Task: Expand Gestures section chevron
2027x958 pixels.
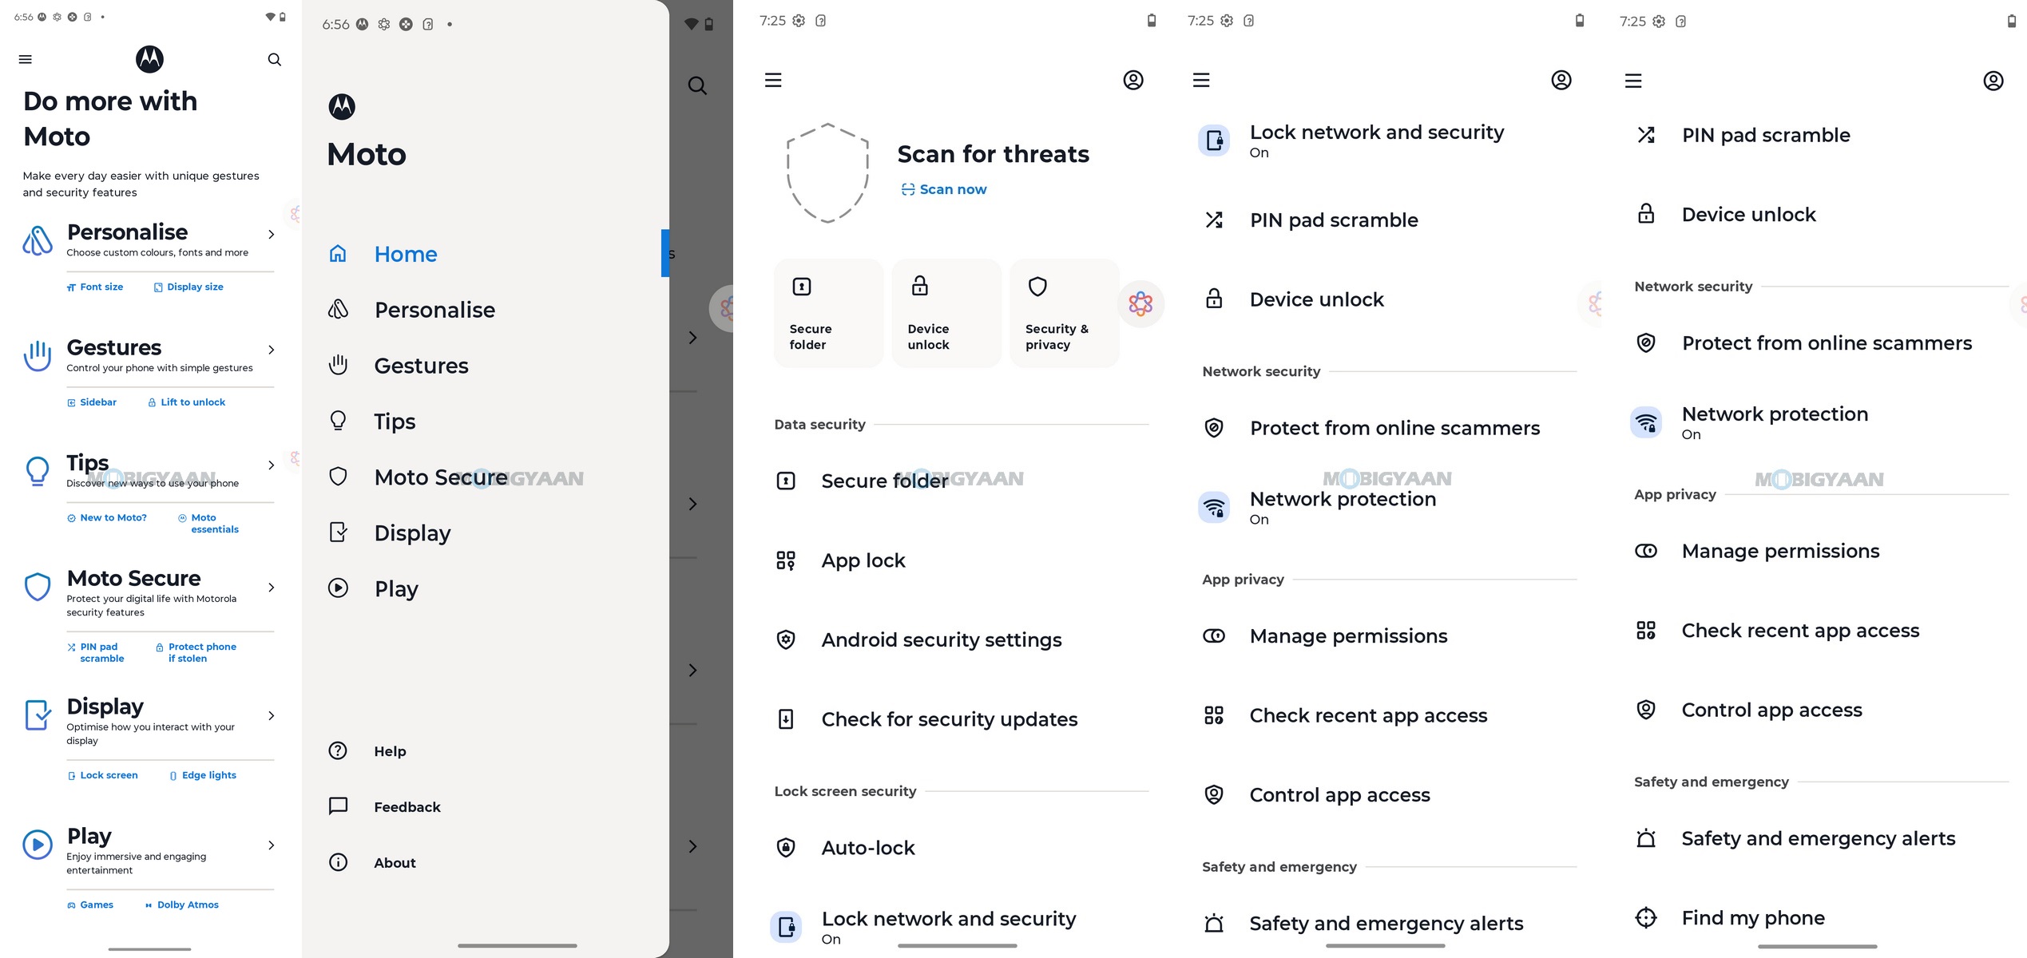Action: click(272, 350)
